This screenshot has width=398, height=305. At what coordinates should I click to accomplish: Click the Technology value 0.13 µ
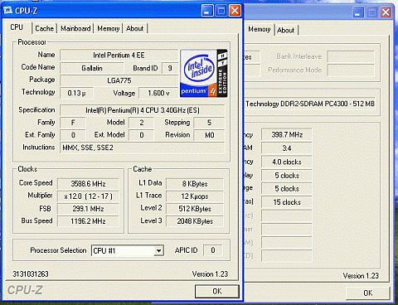point(76,93)
